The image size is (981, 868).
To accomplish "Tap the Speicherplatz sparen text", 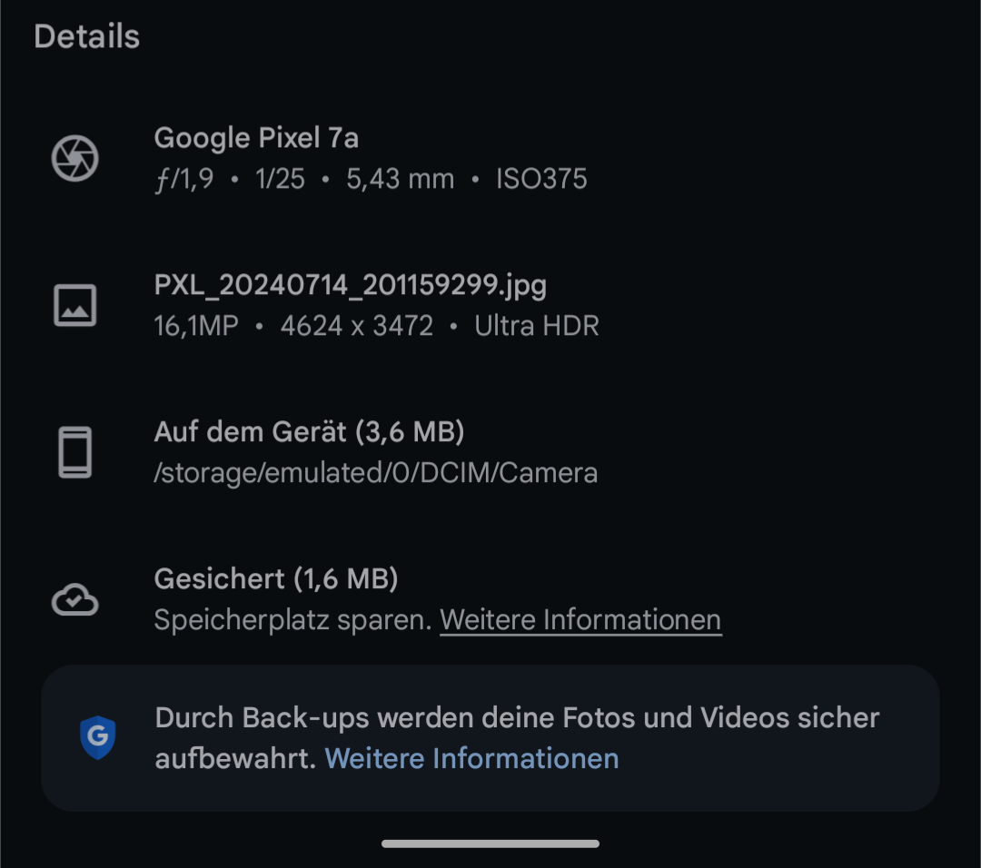I will pyautogui.click(x=292, y=620).
